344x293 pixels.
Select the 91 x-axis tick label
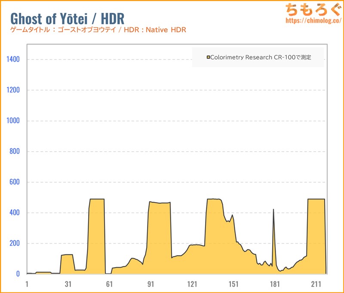coord(150,284)
